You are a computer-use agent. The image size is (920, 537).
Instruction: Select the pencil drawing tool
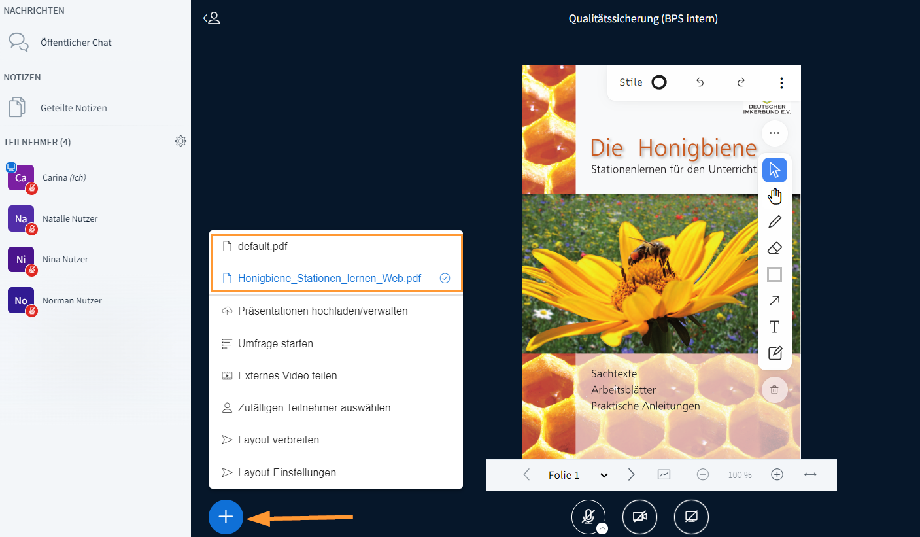774,222
